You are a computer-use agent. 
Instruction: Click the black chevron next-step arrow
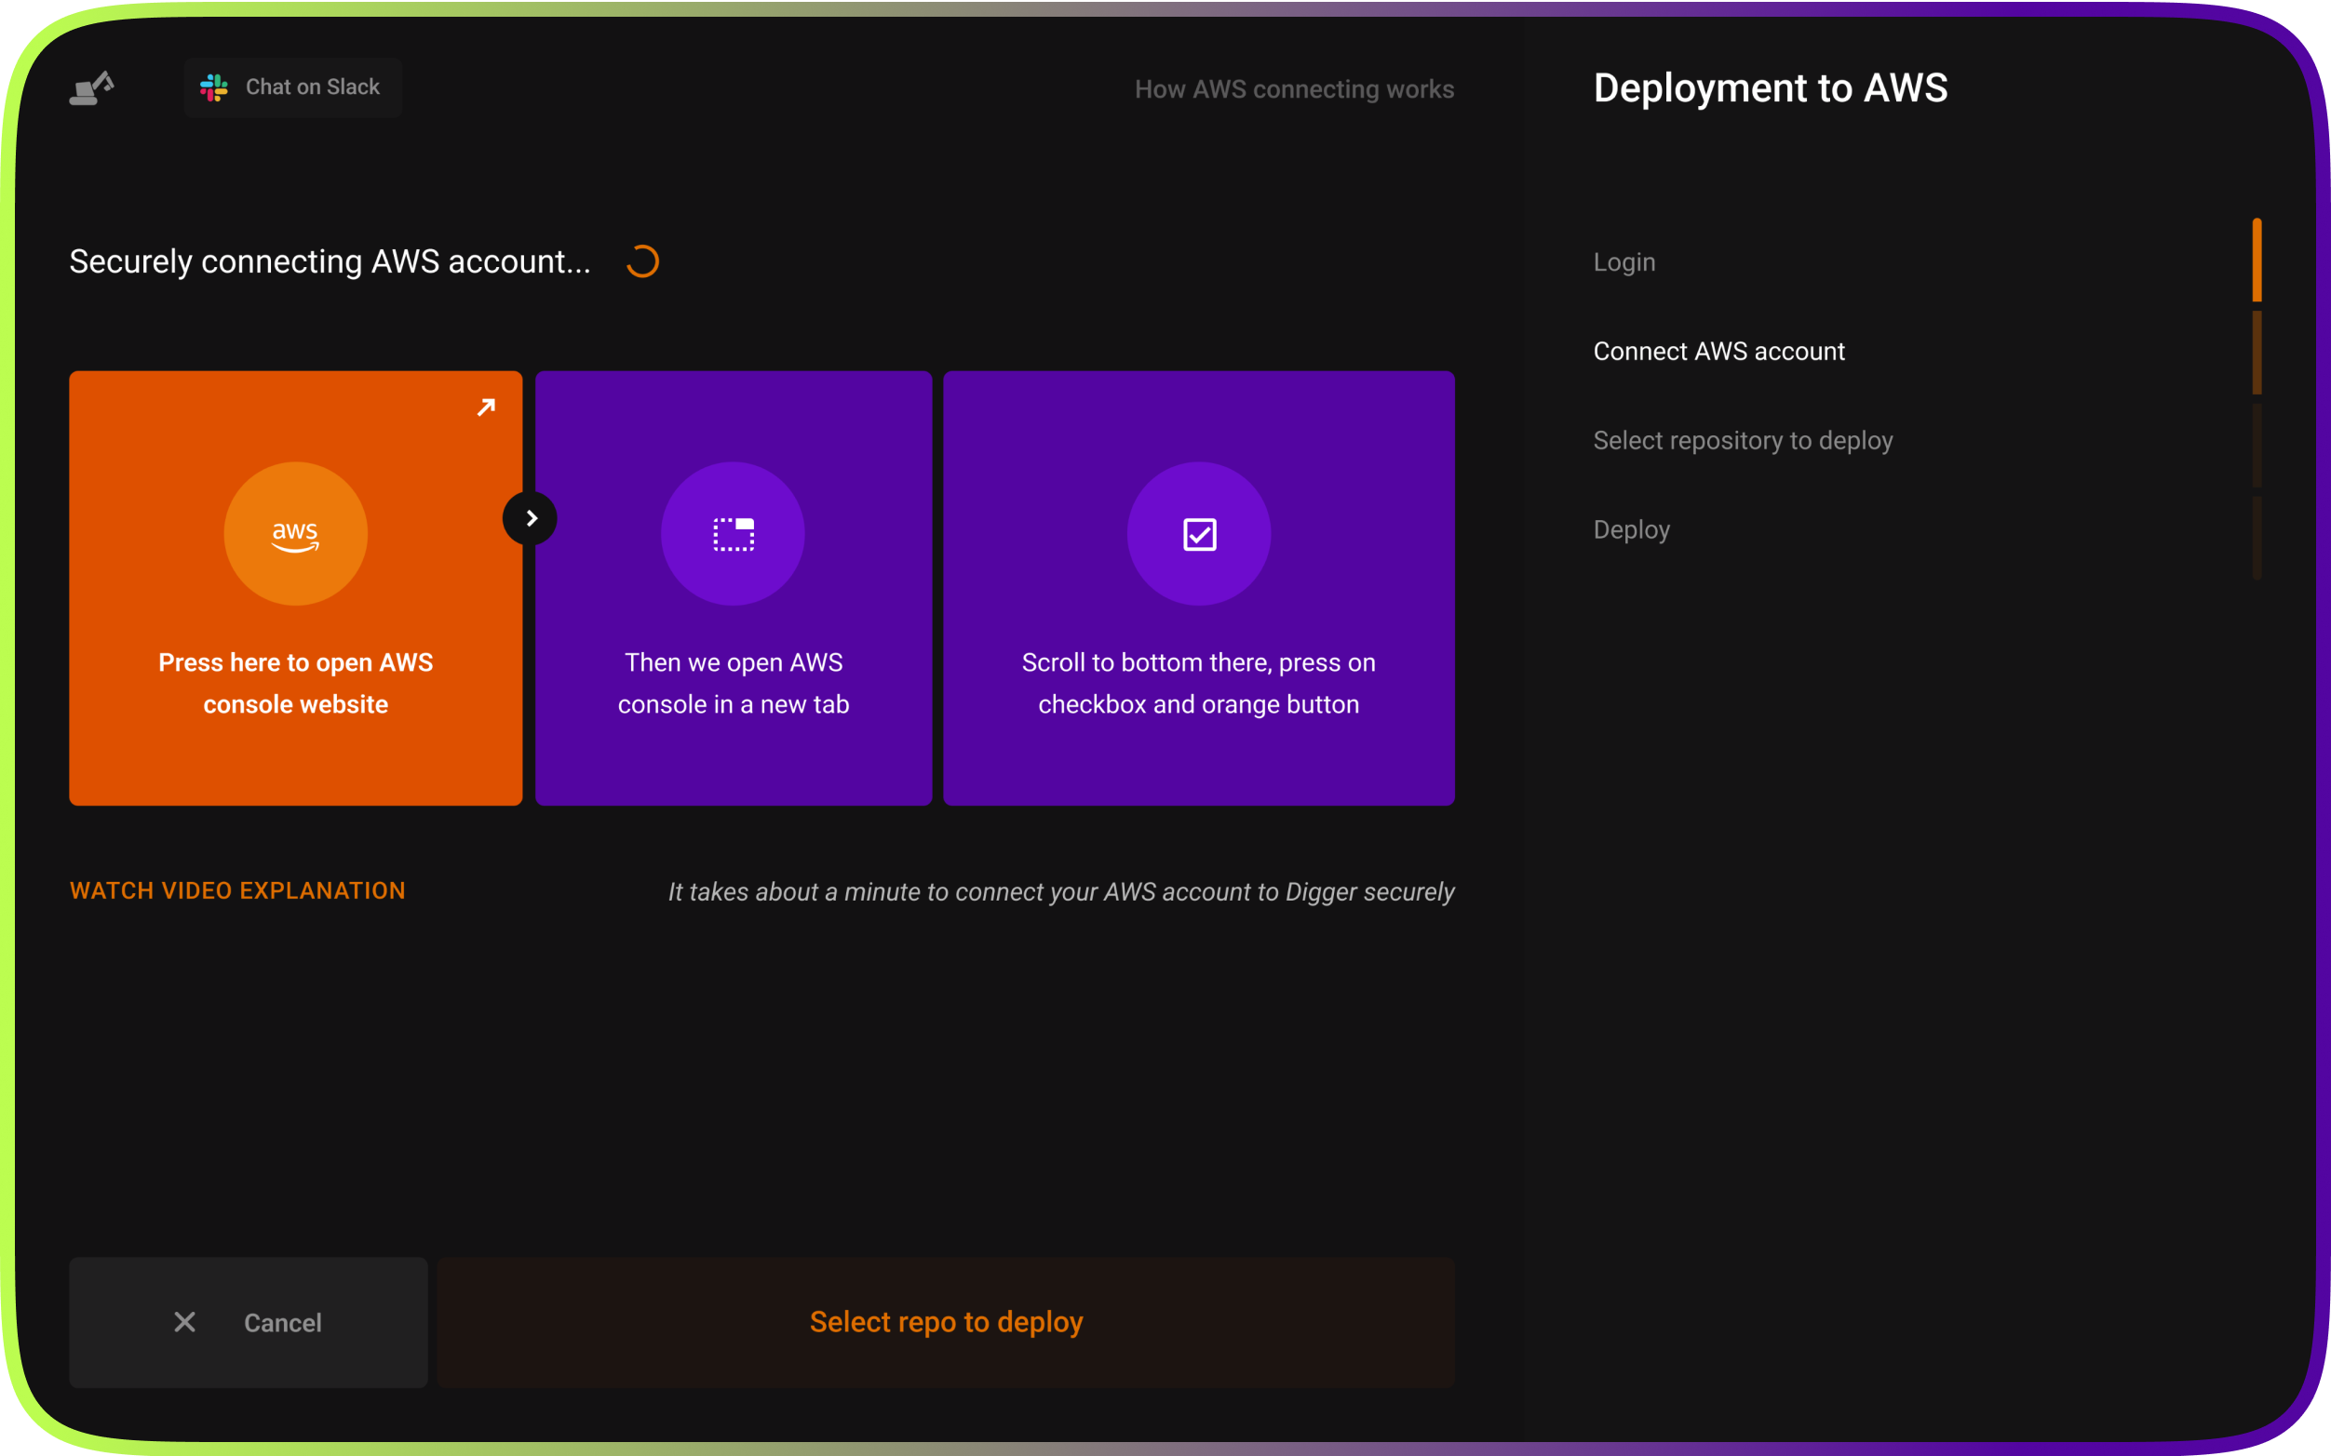coord(530,518)
